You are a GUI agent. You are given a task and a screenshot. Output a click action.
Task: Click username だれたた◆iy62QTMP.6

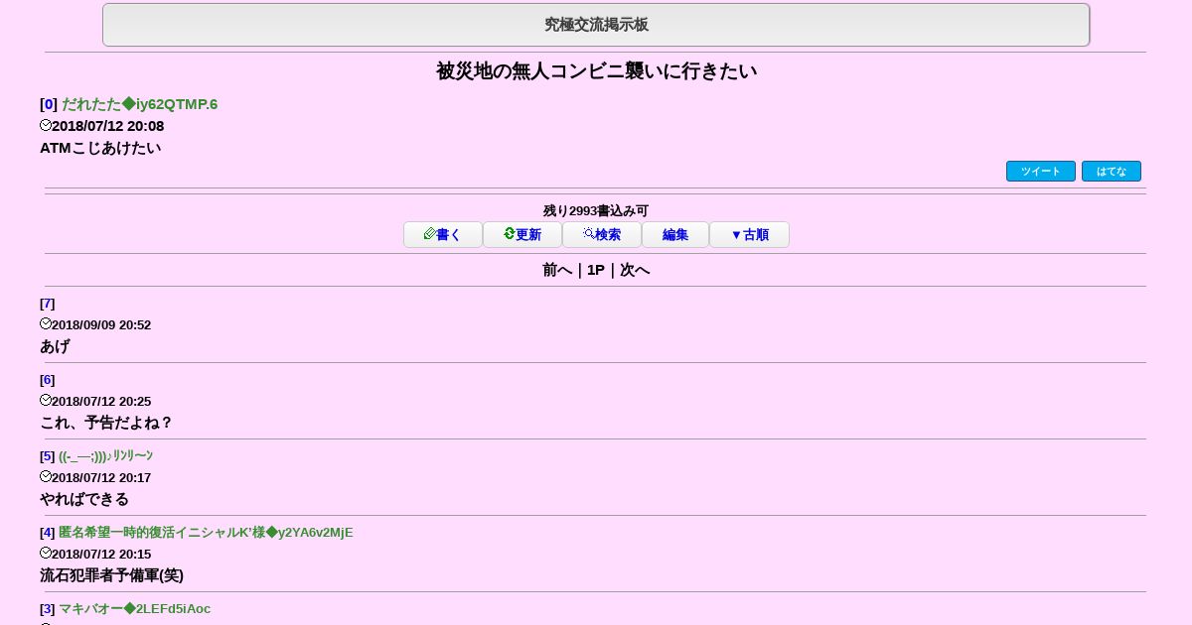pos(139,104)
